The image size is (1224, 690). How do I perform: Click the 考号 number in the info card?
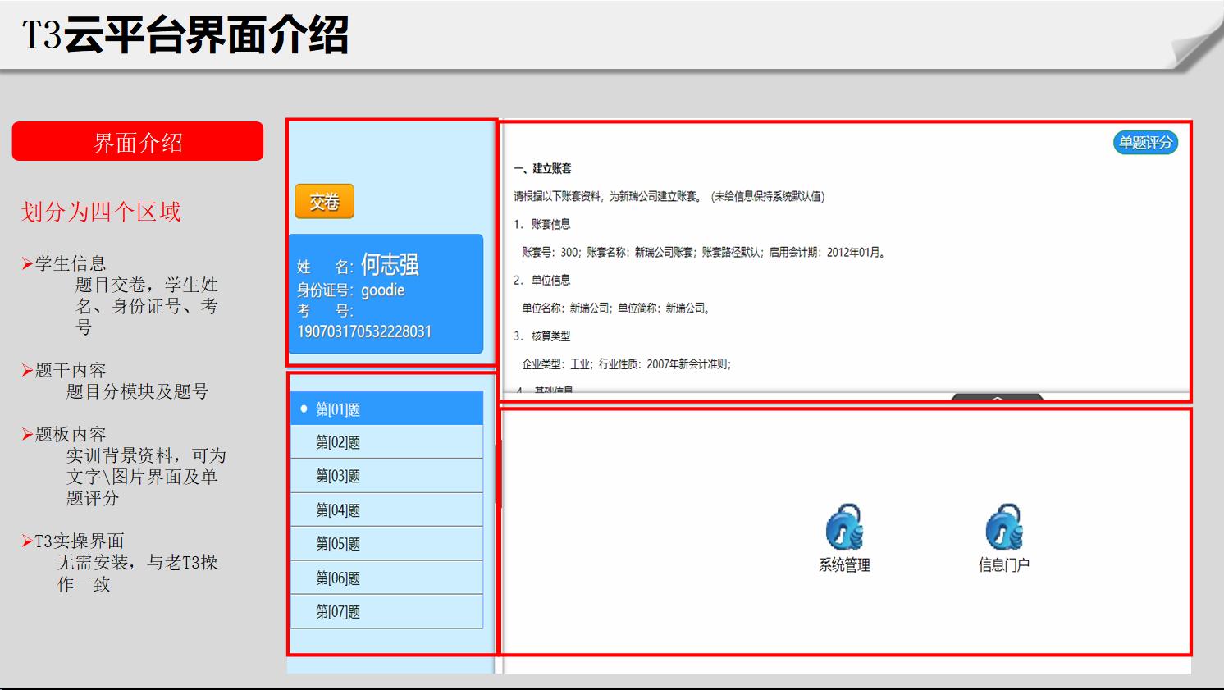(x=363, y=331)
